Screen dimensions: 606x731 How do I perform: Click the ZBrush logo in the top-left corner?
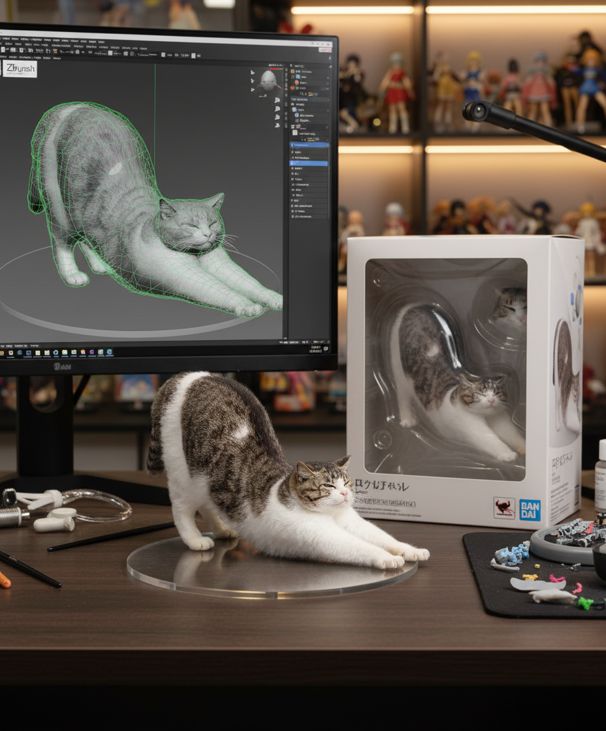point(20,69)
